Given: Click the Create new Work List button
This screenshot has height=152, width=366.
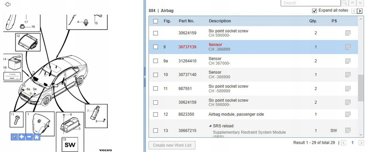Looking at the screenshot, I should coord(172,145).
